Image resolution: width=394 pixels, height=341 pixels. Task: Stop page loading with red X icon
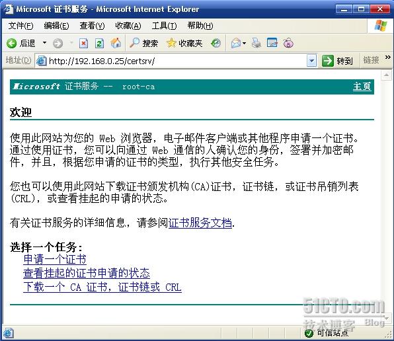tap(83, 44)
